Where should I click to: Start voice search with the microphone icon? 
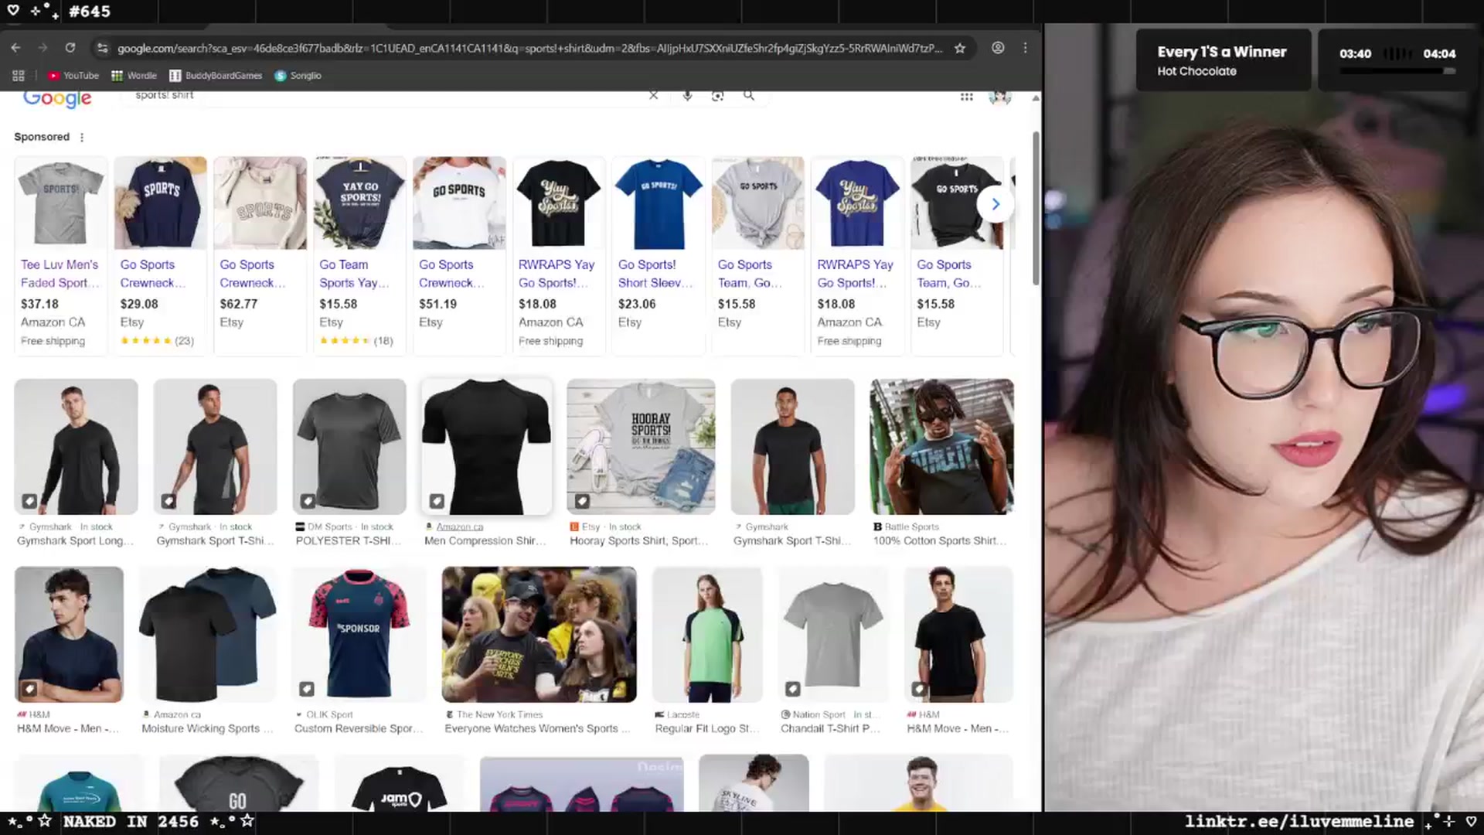(687, 95)
